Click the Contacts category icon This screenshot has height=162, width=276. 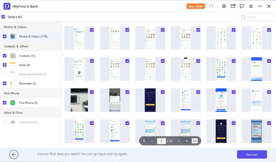point(13,56)
